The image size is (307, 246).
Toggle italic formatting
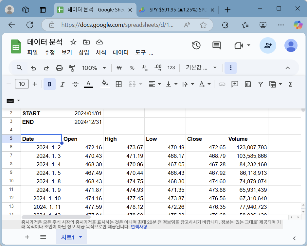pyautogui.click(x=62, y=84)
